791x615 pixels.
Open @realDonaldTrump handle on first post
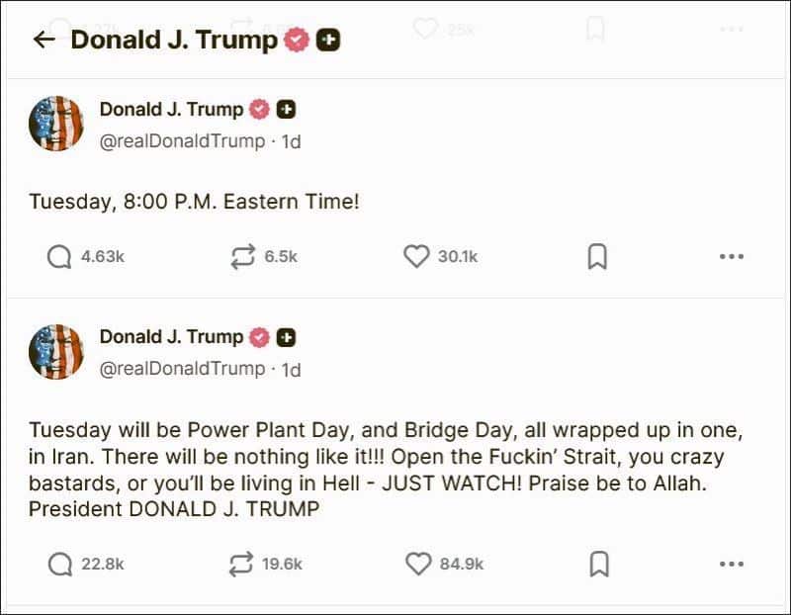tap(183, 141)
